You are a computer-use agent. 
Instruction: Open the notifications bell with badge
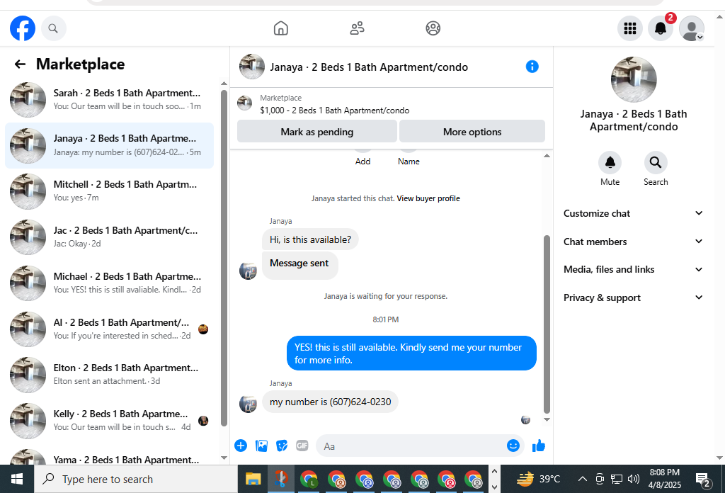661,28
